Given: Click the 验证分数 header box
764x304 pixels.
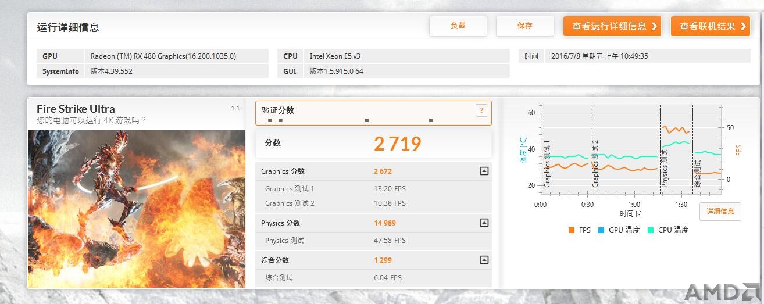Looking at the screenshot, I should coord(373,113).
